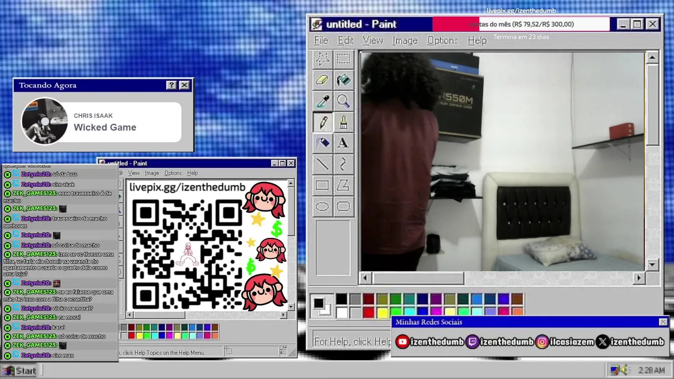
Task: Open View menu in small Paint window
Action: pyautogui.click(x=134, y=173)
